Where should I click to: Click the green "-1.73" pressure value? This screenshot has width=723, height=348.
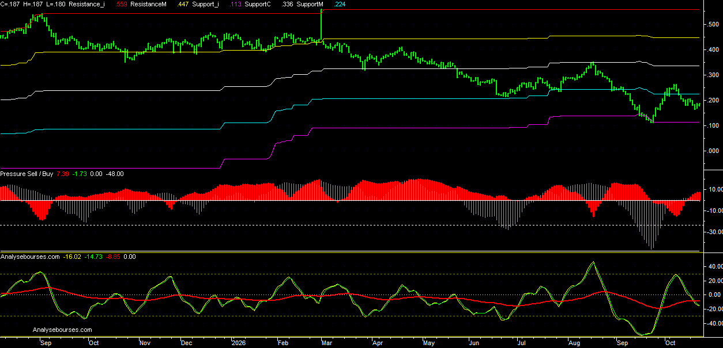coord(80,174)
